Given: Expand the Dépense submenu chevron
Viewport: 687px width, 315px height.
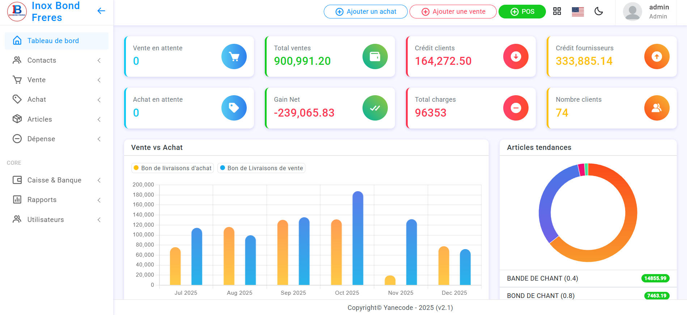Looking at the screenshot, I should (99, 139).
